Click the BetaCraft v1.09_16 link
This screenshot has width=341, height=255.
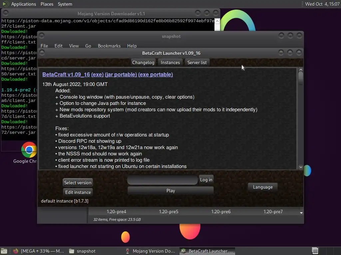66,74
